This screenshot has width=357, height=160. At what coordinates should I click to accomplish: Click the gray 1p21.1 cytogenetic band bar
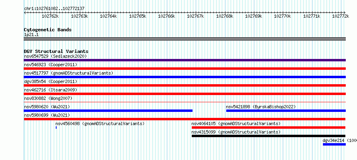coord(185,39)
